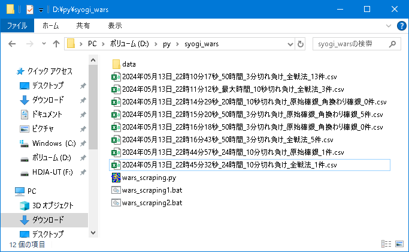Click the navigation pane scrollbar thumb
Viewport: 409px width, 252px height.
[93, 107]
